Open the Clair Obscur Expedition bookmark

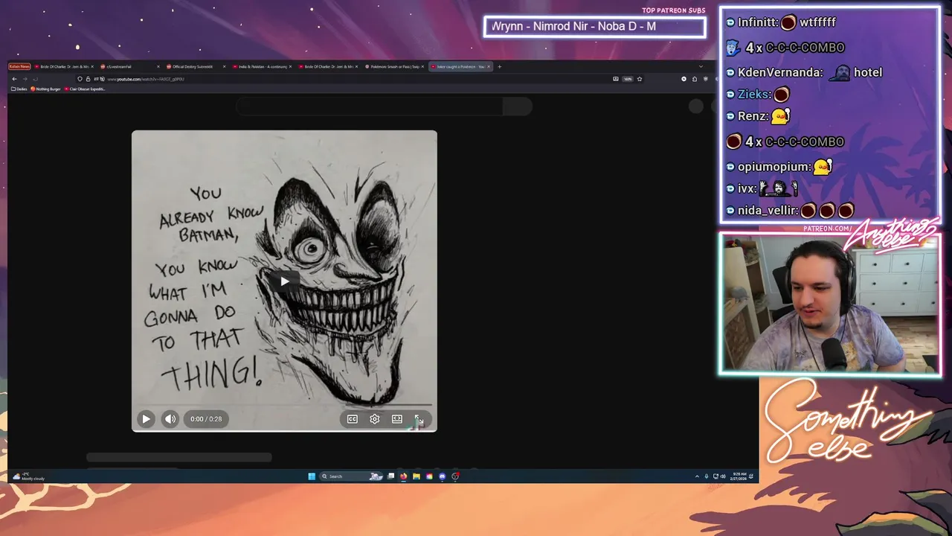pyautogui.click(x=85, y=89)
